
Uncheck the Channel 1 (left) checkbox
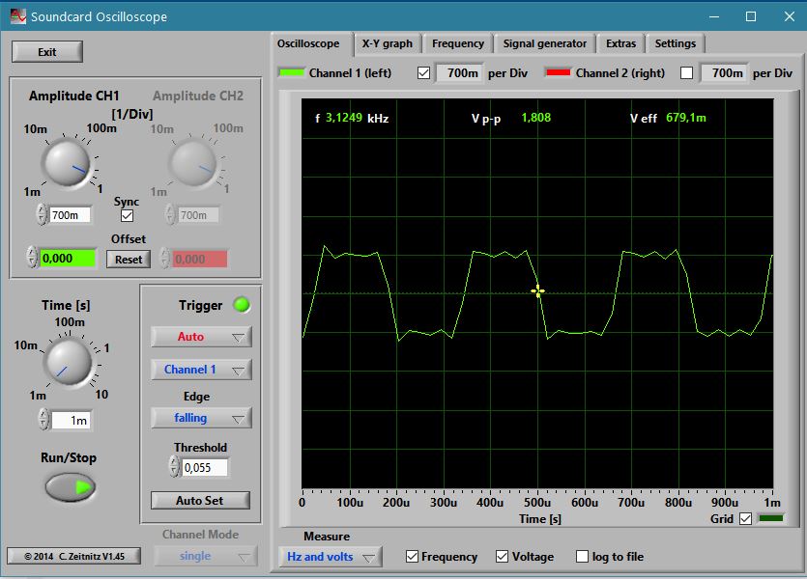(423, 73)
